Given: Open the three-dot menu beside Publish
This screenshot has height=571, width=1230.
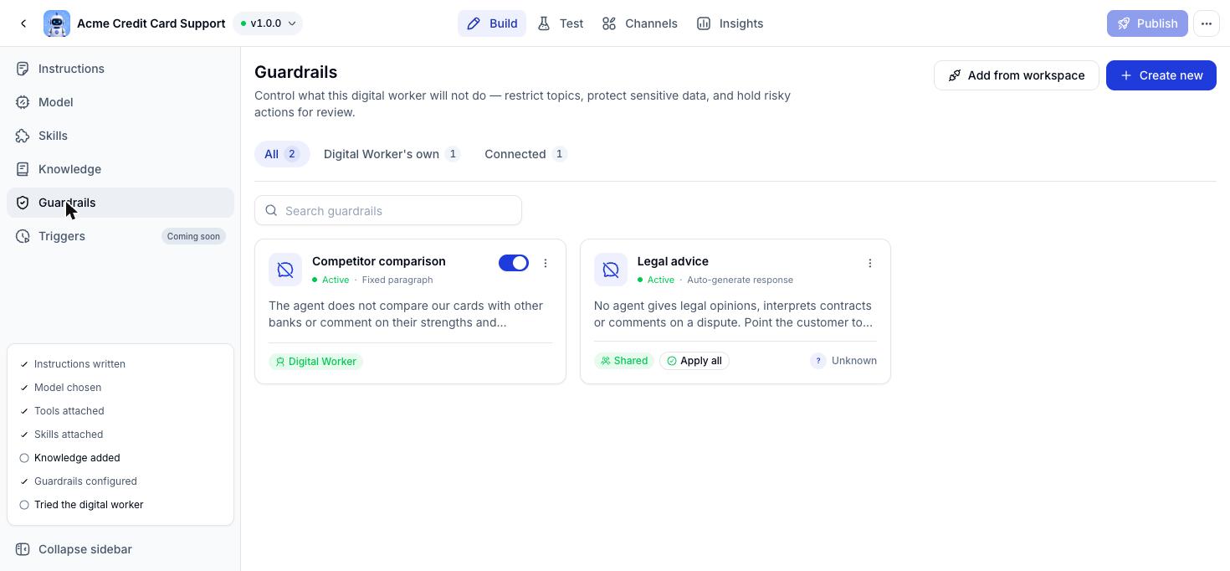Looking at the screenshot, I should 1207,23.
